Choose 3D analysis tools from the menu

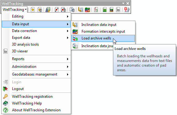36,44
